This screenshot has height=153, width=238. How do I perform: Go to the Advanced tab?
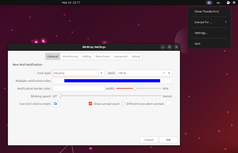click(121, 56)
